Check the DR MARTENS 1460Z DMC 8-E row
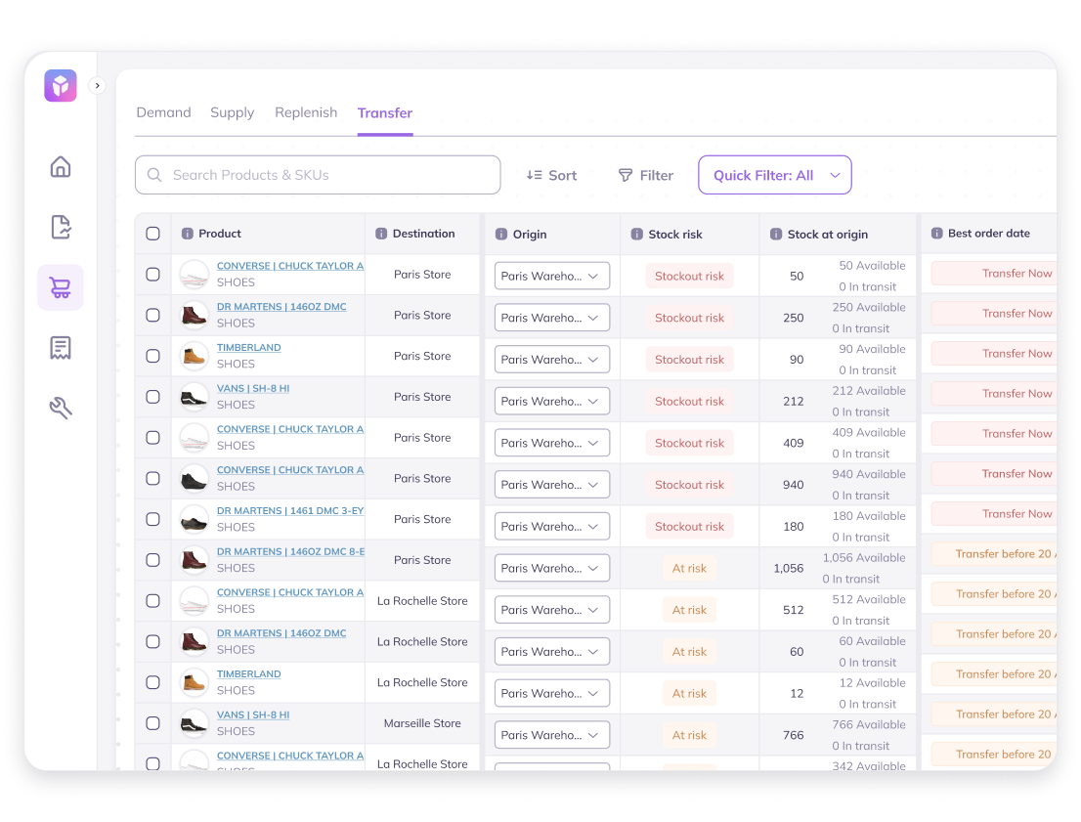This screenshot has height=822, width=1081. pos(153,560)
